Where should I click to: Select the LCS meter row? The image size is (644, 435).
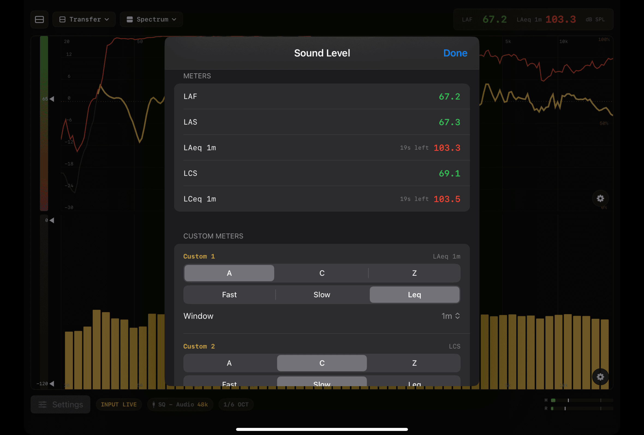(322, 173)
